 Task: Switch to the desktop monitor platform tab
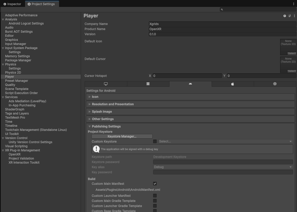[x=106, y=84]
